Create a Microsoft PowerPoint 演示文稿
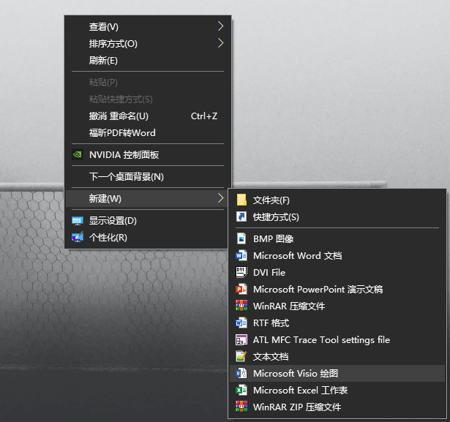The width and height of the screenshot is (450, 422). (337, 289)
